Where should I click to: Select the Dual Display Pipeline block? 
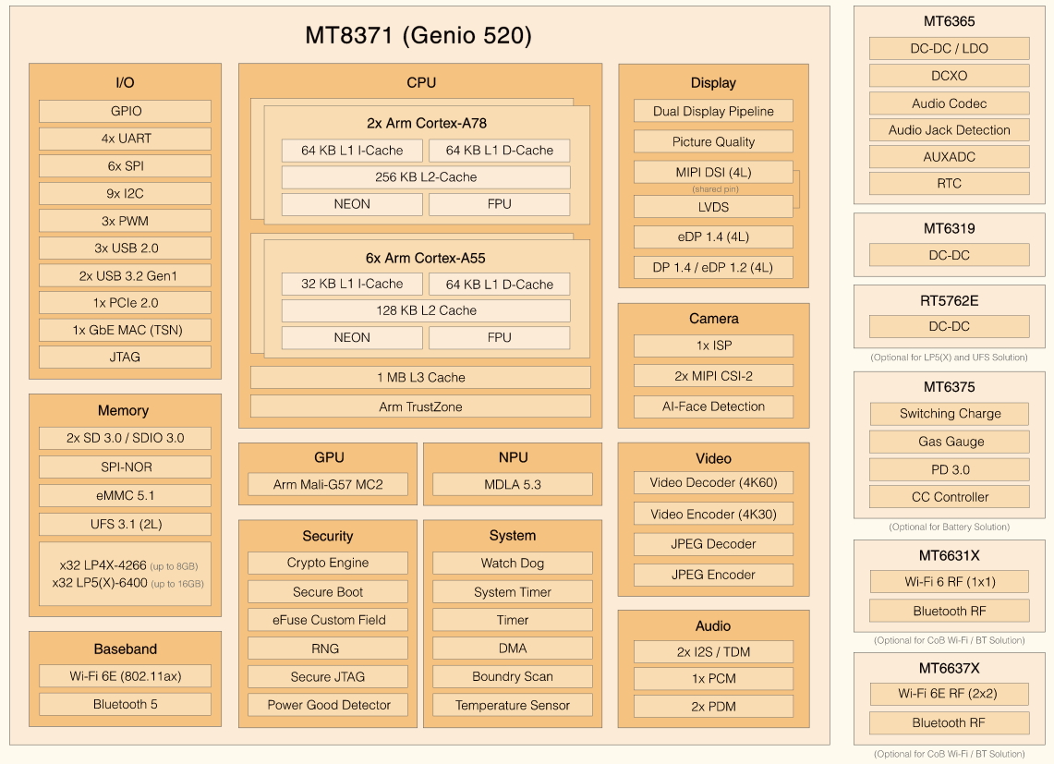[713, 111]
